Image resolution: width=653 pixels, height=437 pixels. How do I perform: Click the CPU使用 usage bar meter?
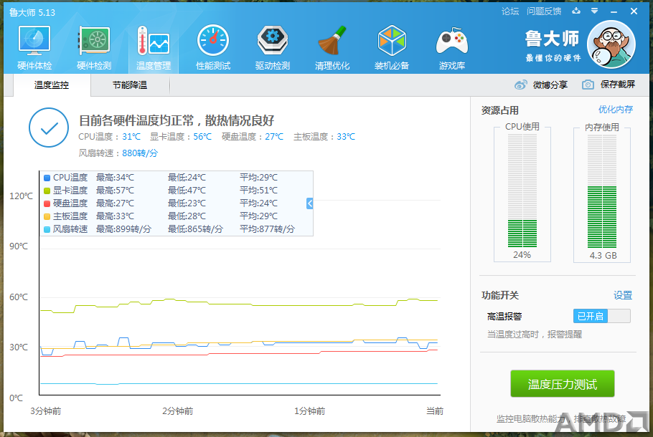point(522,191)
